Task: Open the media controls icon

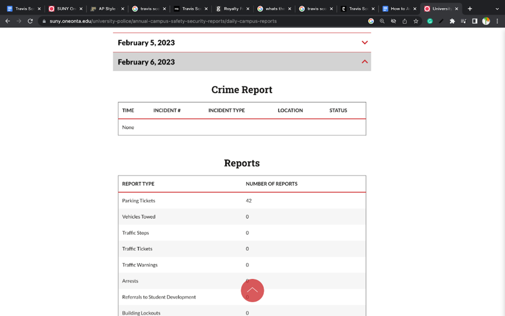Action: (463, 21)
